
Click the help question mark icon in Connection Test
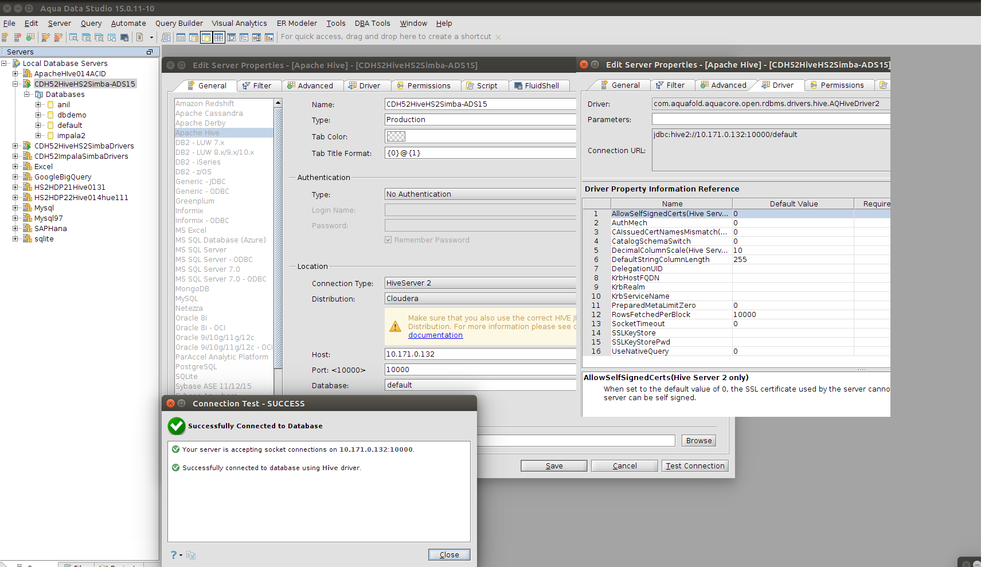[x=174, y=555]
